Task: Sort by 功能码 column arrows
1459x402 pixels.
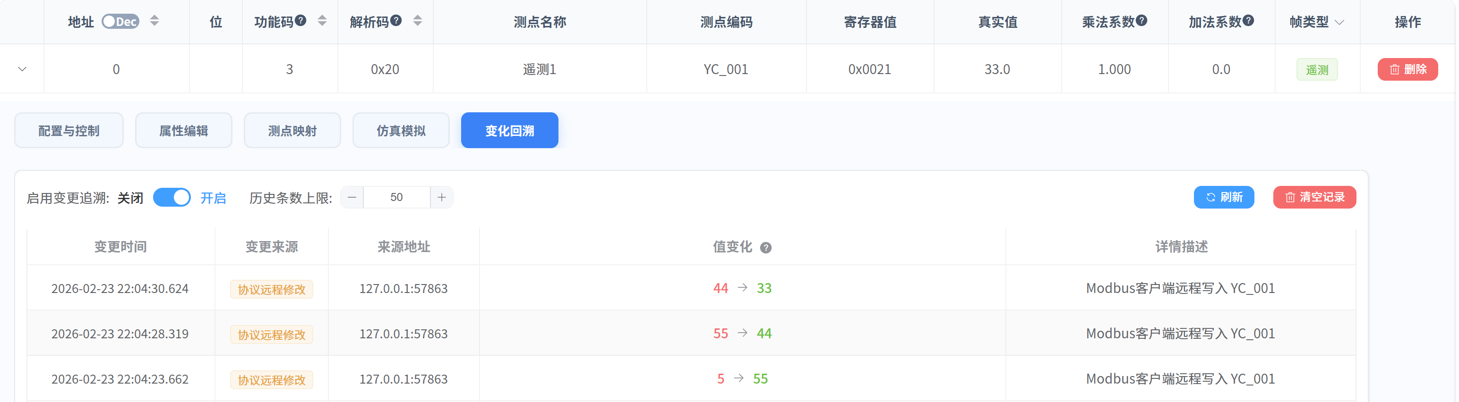Action: coord(322,21)
